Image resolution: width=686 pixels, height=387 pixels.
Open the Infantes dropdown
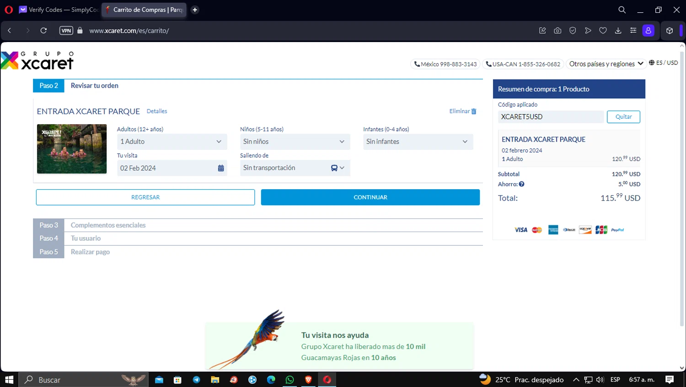[x=418, y=142]
